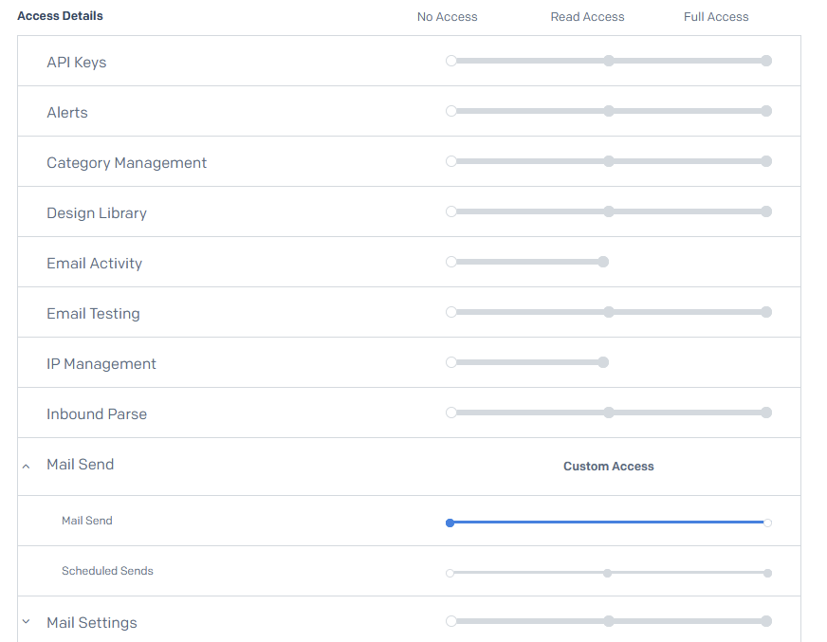Click the Scheduled Sends label
This screenshot has height=642, width=827.
tap(107, 571)
